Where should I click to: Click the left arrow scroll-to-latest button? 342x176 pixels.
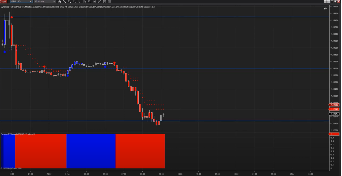point(325,9)
